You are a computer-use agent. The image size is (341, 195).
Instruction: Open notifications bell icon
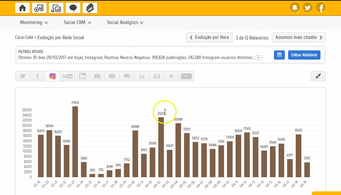tap(295, 8)
